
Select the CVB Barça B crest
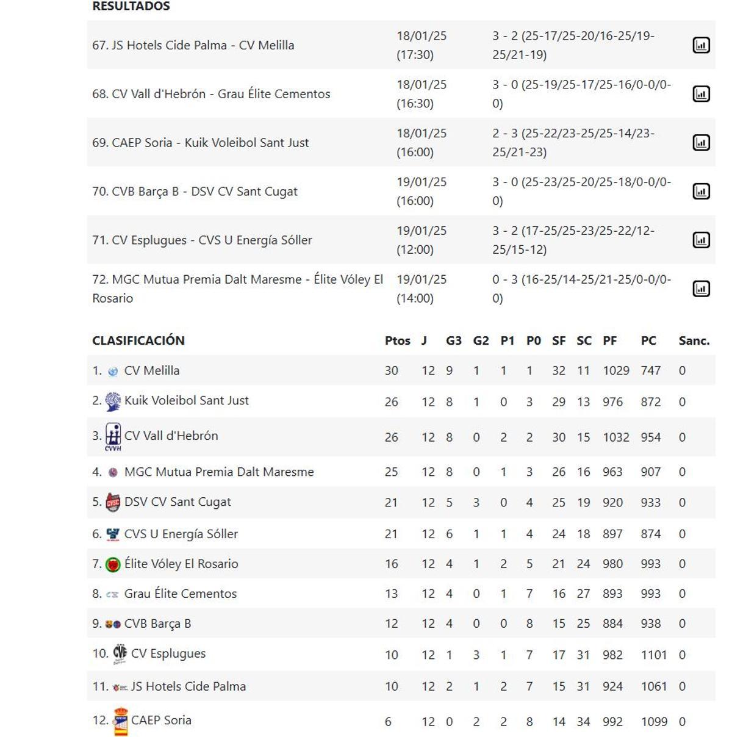113,623
